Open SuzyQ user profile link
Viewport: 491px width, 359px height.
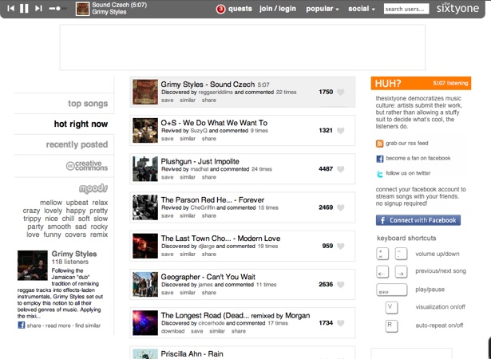[199, 131]
